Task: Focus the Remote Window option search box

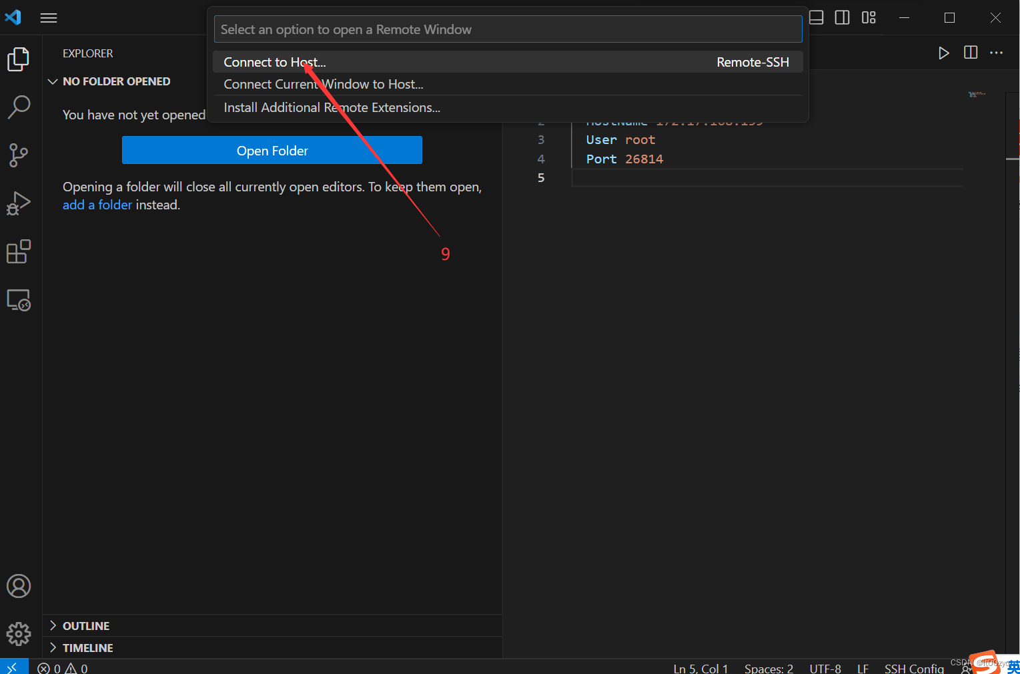Action: (x=508, y=29)
